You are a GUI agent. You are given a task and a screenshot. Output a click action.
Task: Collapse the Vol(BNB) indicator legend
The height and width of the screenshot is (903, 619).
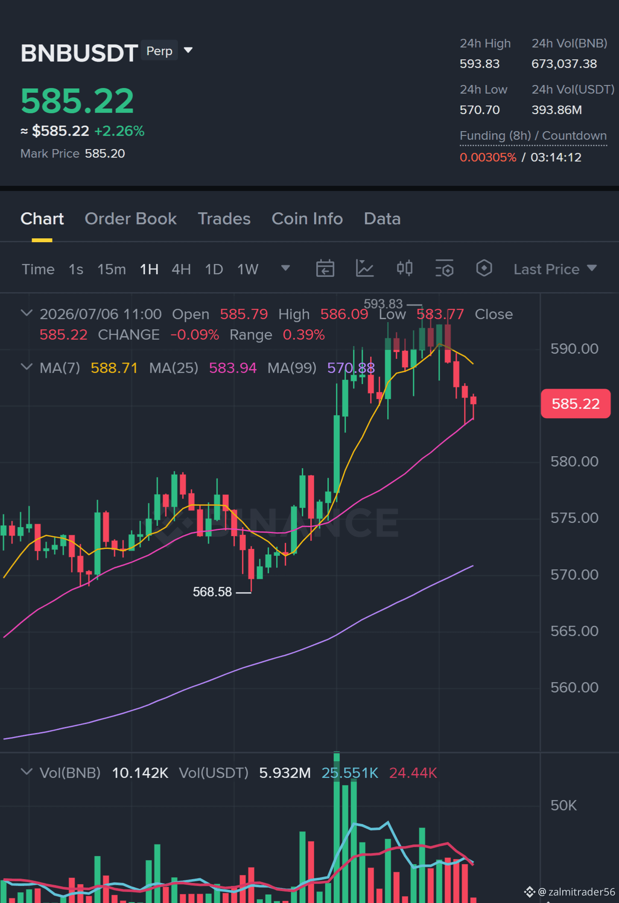26,772
